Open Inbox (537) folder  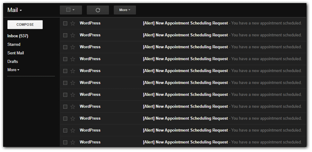18,36
